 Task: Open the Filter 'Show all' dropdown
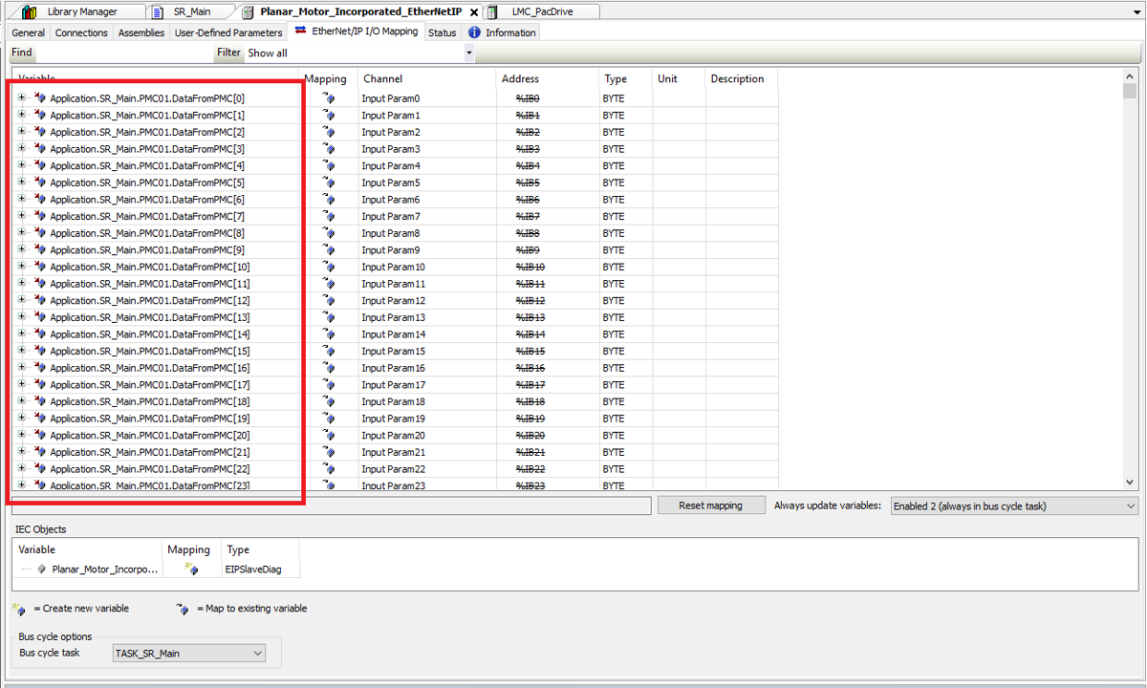point(468,54)
